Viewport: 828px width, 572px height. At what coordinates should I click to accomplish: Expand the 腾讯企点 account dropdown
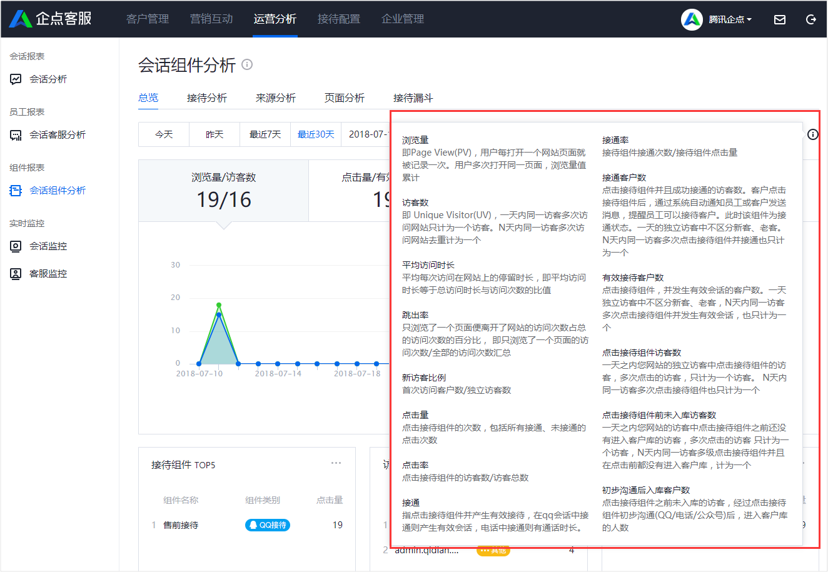(x=729, y=19)
